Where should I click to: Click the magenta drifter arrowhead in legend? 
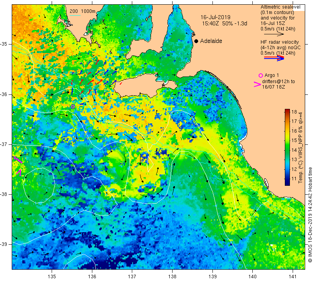click(x=257, y=84)
